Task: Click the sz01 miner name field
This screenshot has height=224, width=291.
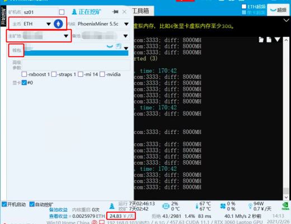Action: (40, 12)
